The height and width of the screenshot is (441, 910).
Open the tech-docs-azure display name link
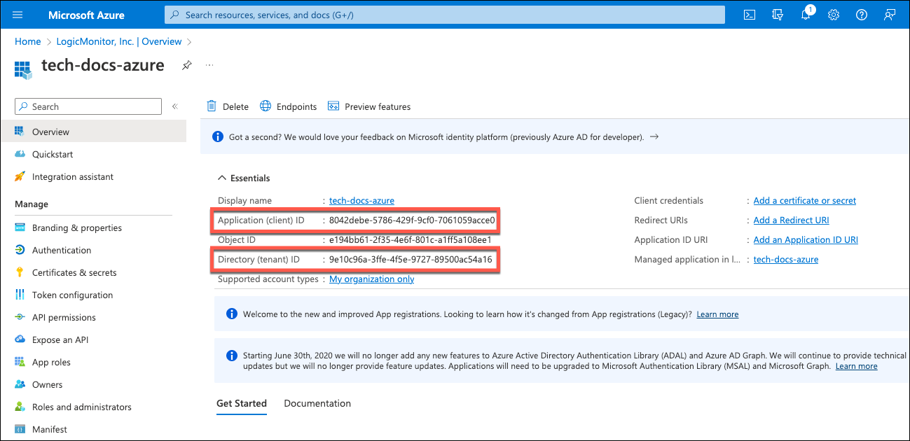click(x=361, y=200)
